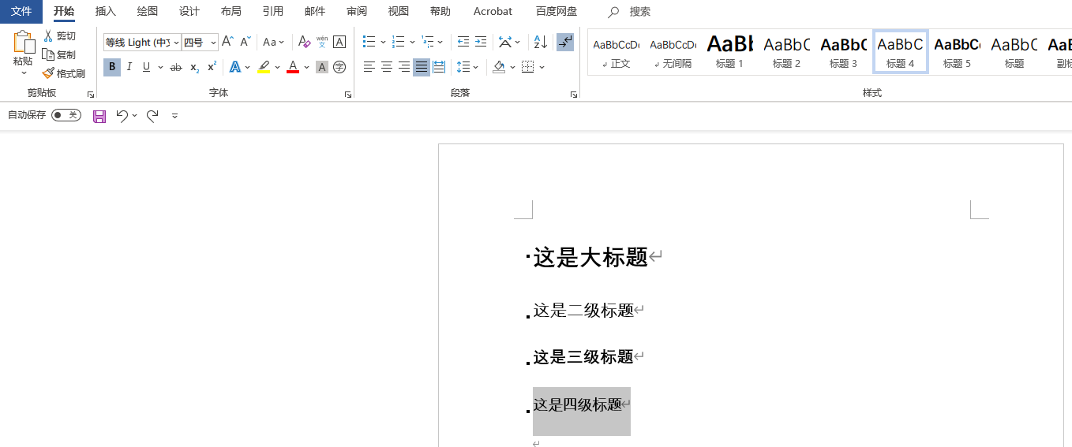Toggle the AutoSave (自动保存) switch
Screen dimensions: 1072x447
66,115
